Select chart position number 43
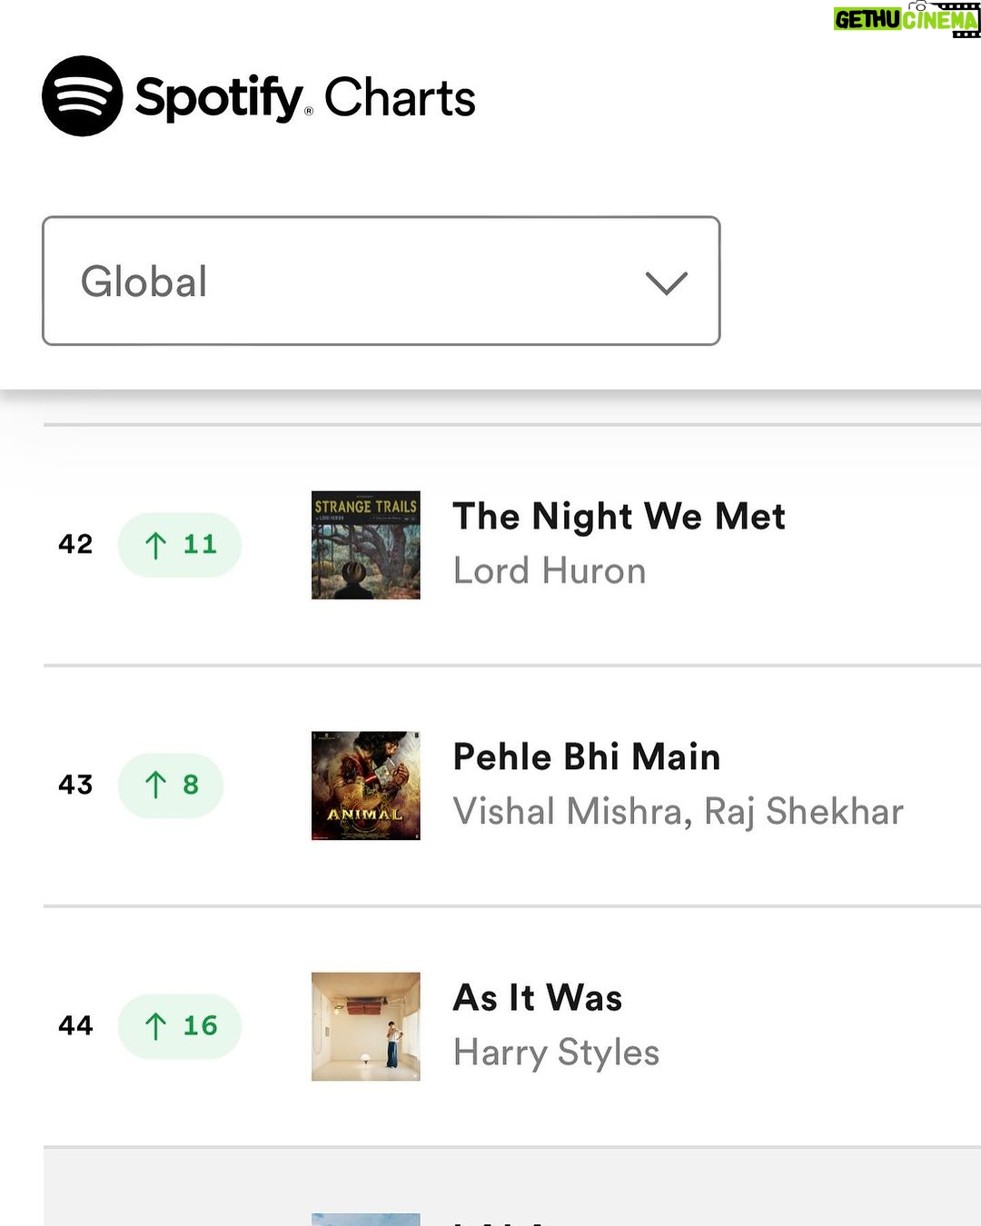The height and width of the screenshot is (1226, 981). (x=75, y=785)
